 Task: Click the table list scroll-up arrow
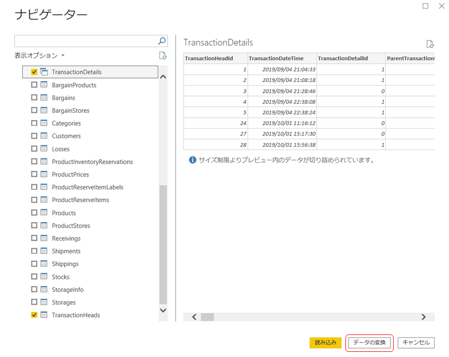tap(163, 76)
